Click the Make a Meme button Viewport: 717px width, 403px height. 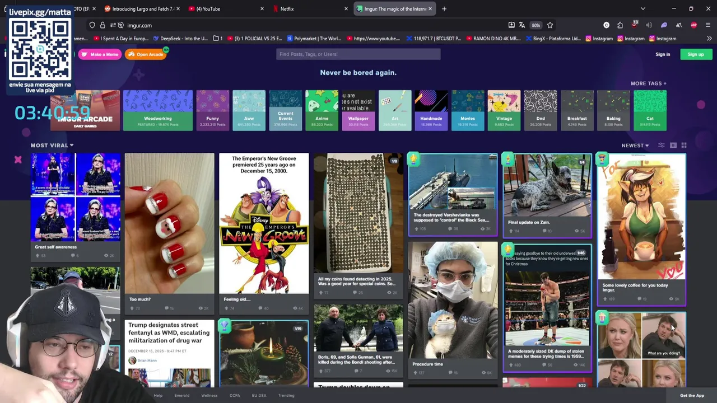click(x=100, y=54)
